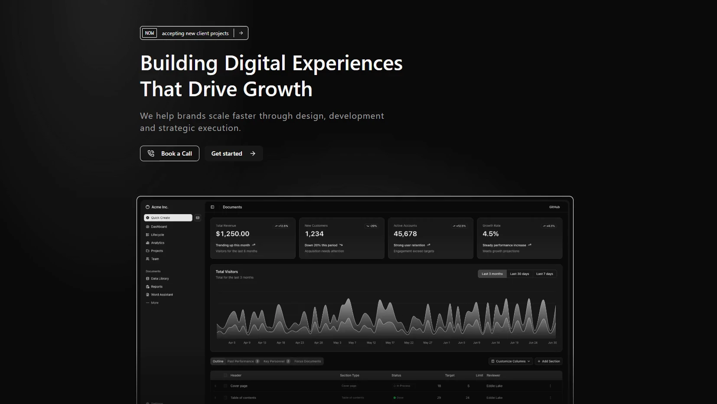Switch to the Focus Documents tab
717x404 pixels.
308,361
